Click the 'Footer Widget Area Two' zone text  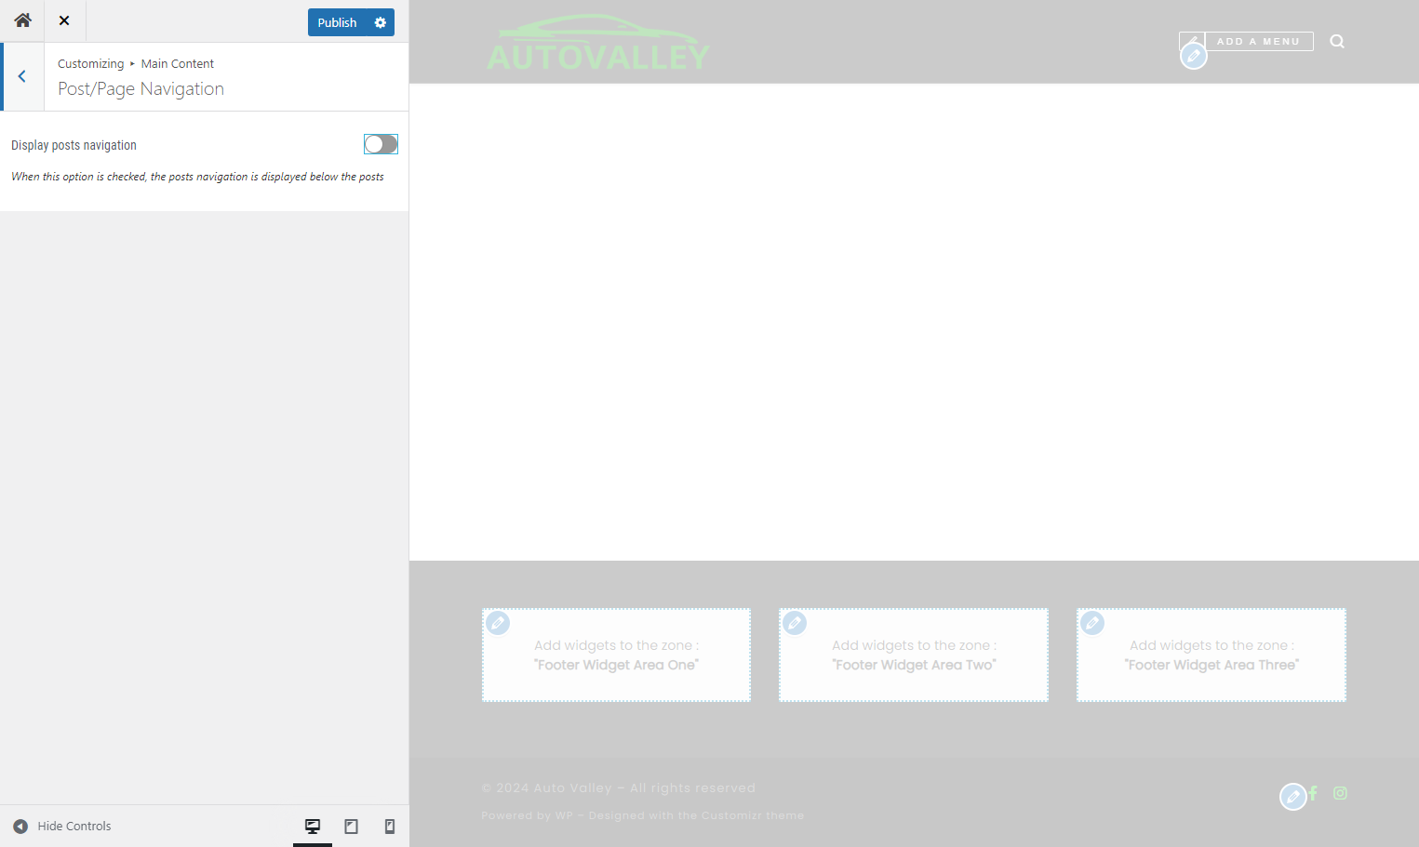(x=914, y=665)
